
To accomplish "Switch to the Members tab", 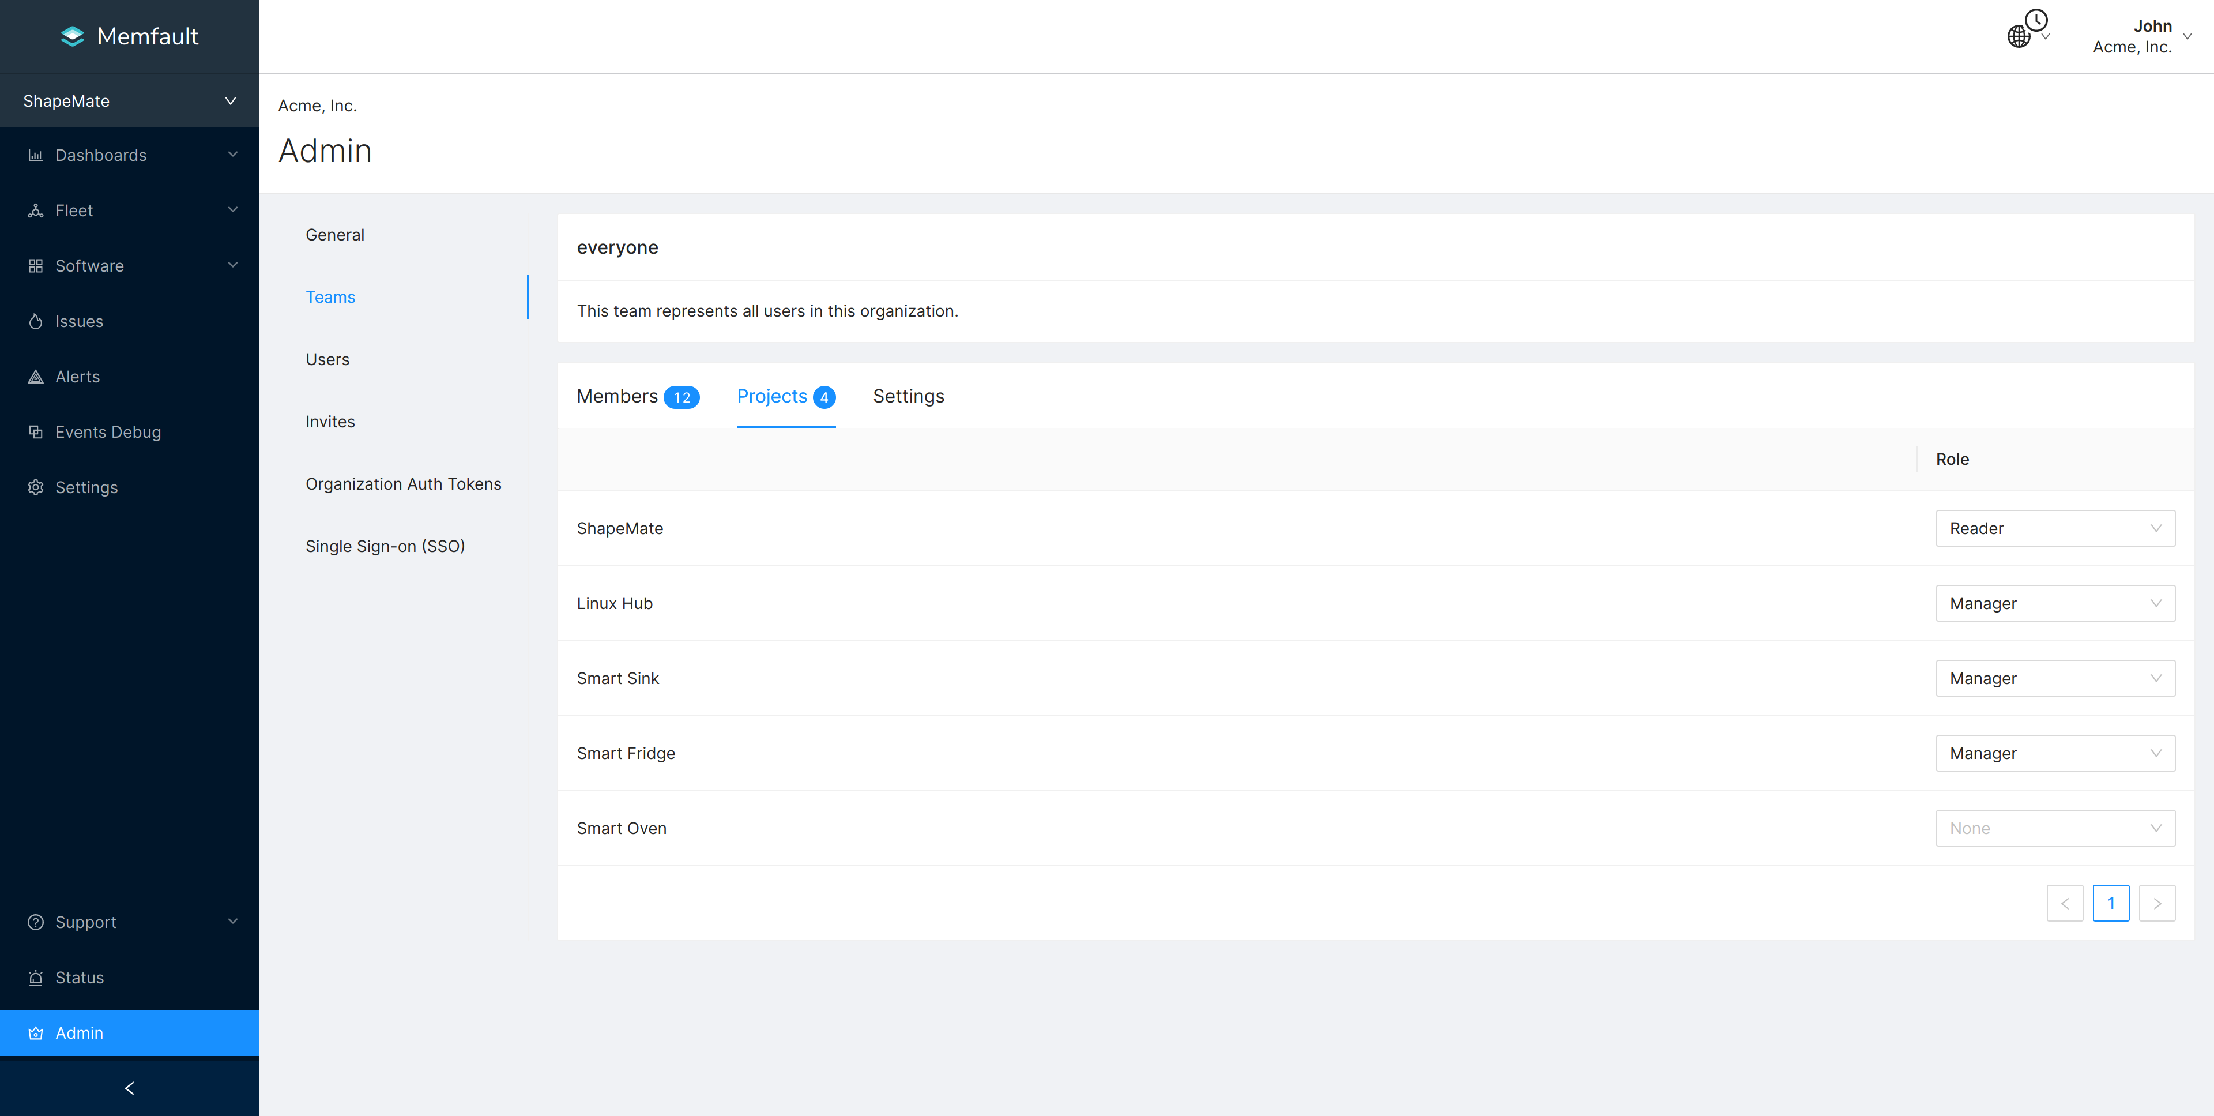I will pyautogui.click(x=637, y=396).
